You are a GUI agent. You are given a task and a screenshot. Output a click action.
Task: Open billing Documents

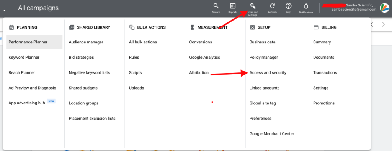coord(323,57)
